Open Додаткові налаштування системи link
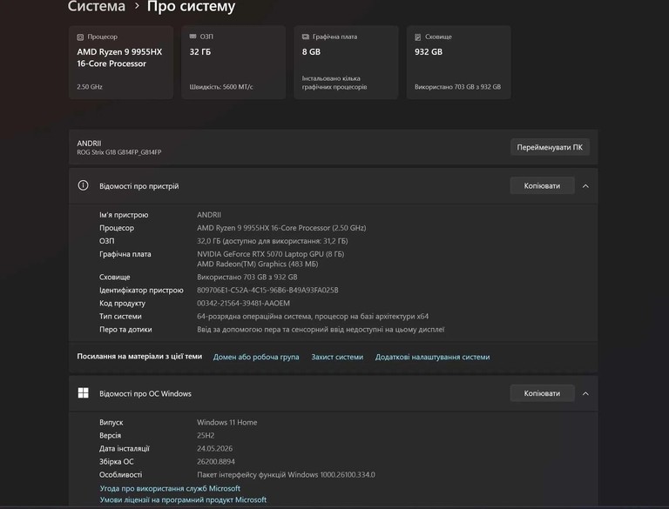This screenshot has height=509, width=669. coord(432,357)
